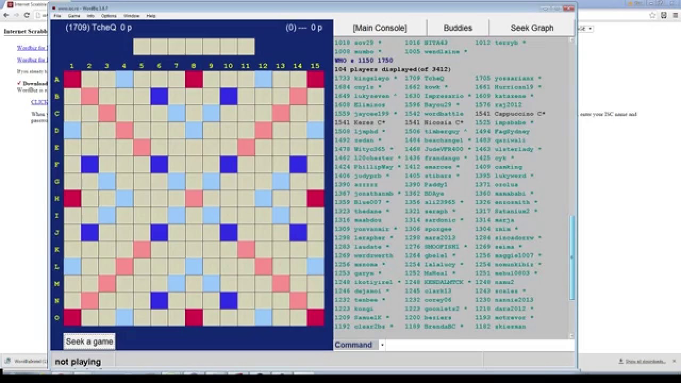Viewport: 681px width, 383px height.
Task: Click player name Cappuccino
Action: click(x=515, y=113)
